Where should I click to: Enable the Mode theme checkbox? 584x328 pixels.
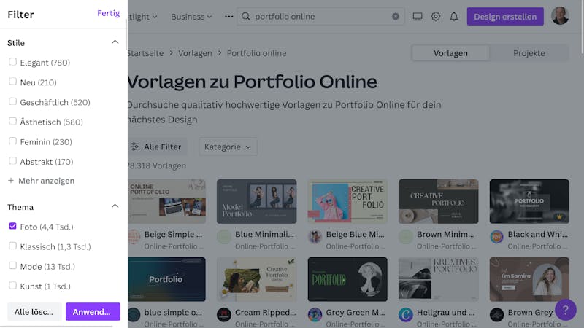[x=12, y=265]
